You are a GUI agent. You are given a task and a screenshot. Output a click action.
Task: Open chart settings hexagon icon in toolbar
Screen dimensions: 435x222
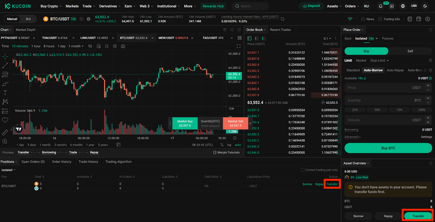point(115,46)
